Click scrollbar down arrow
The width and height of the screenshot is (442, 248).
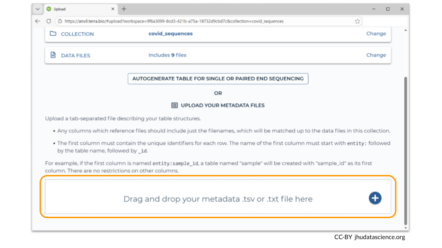pyautogui.click(x=405, y=228)
